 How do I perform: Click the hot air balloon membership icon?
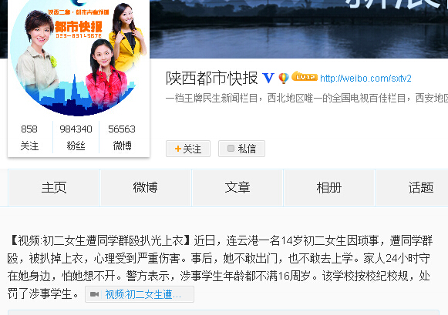(x=284, y=78)
